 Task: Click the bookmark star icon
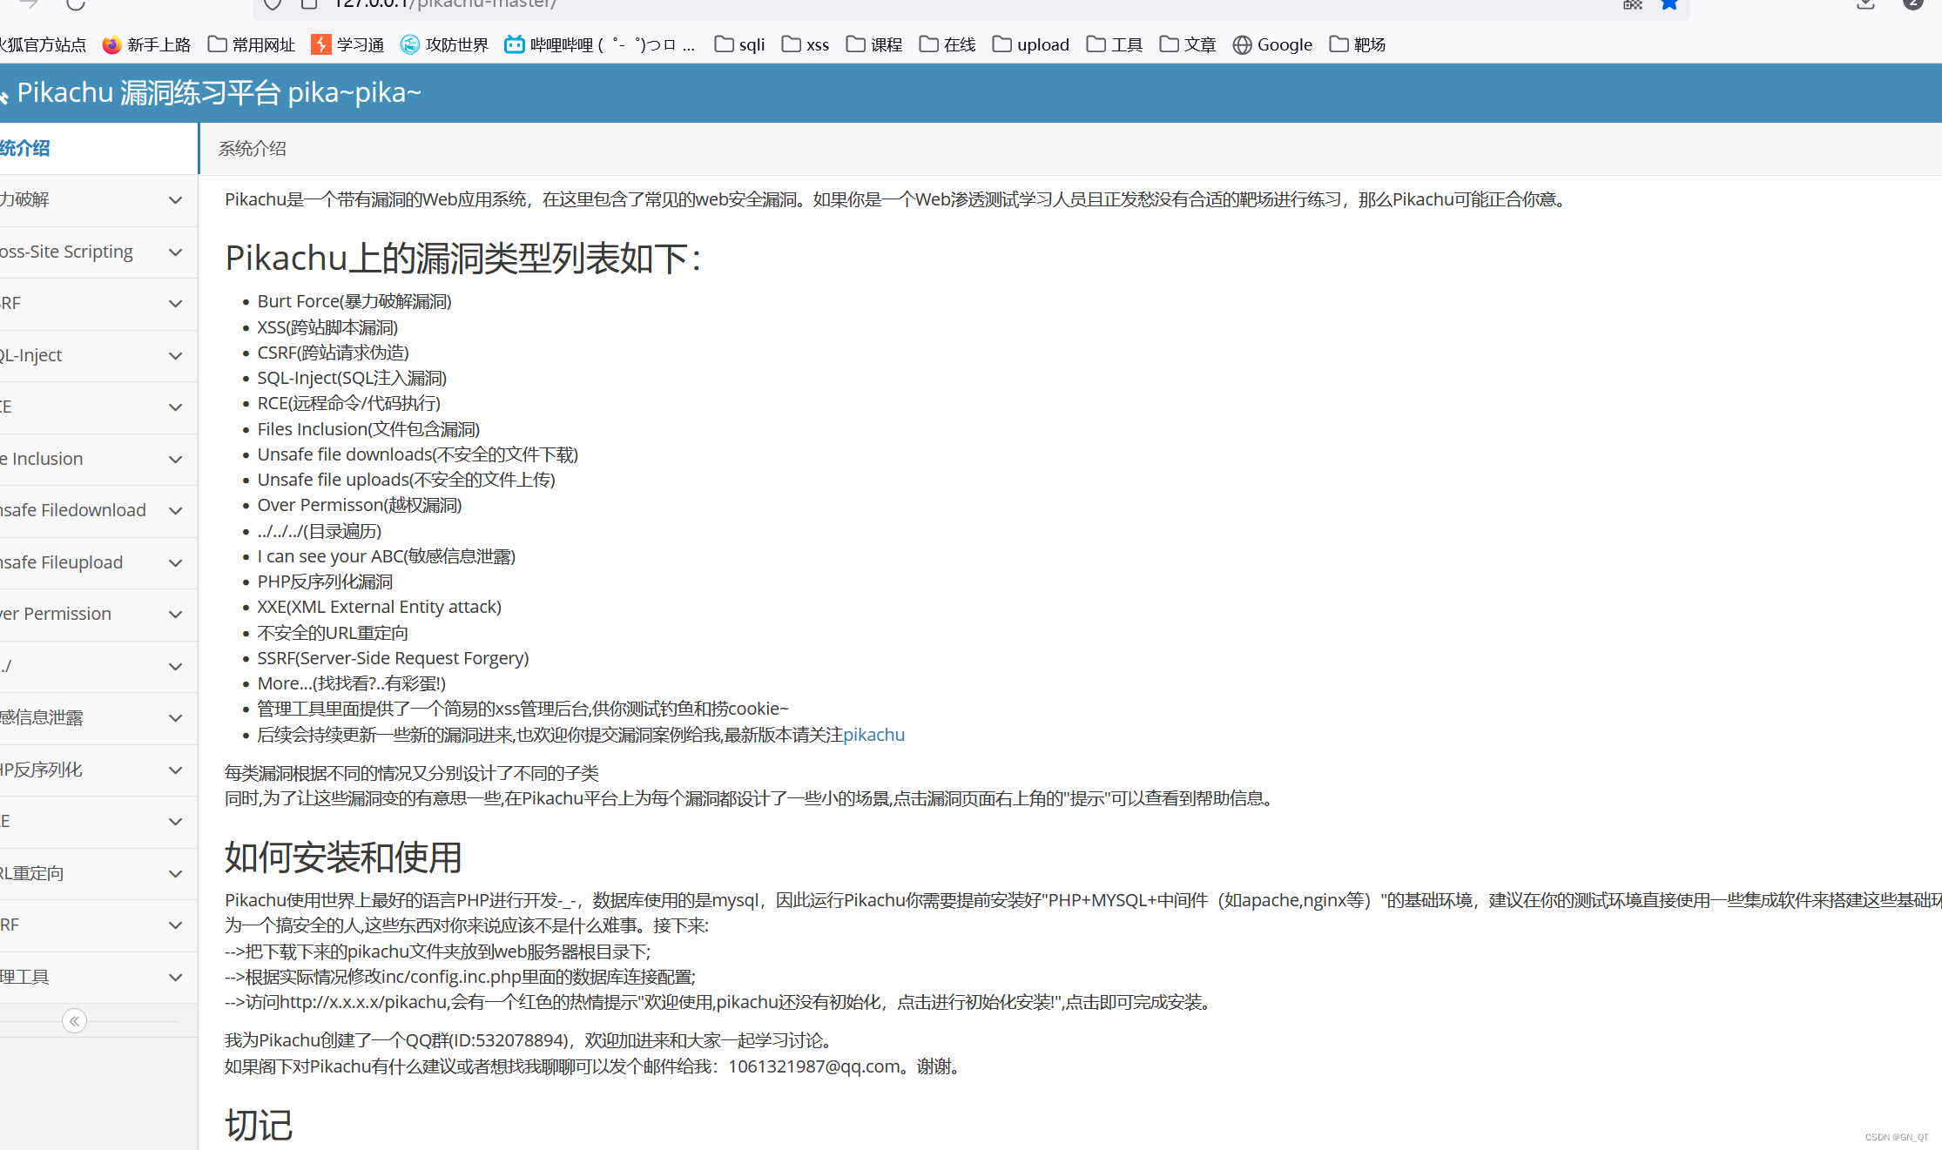click(1669, 4)
